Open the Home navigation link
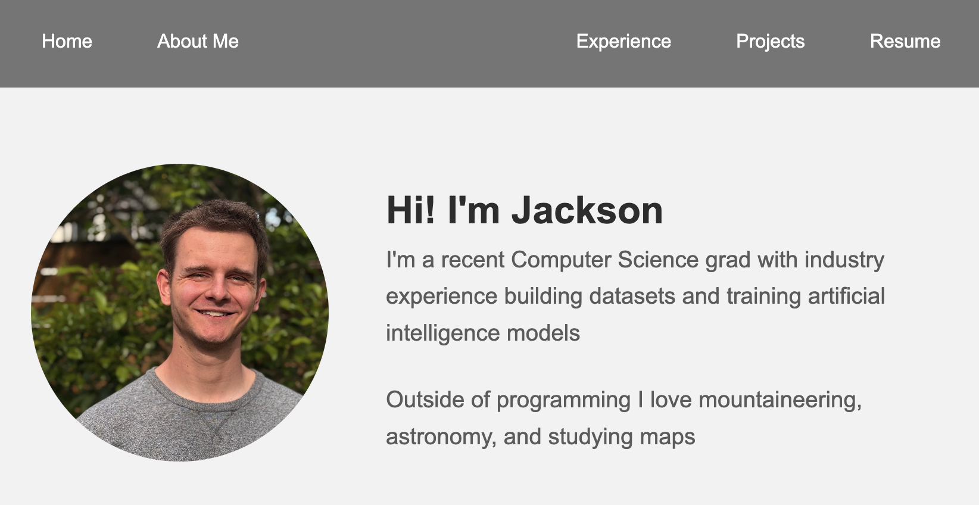Image resolution: width=979 pixels, height=505 pixels. [x=67, y=41]
